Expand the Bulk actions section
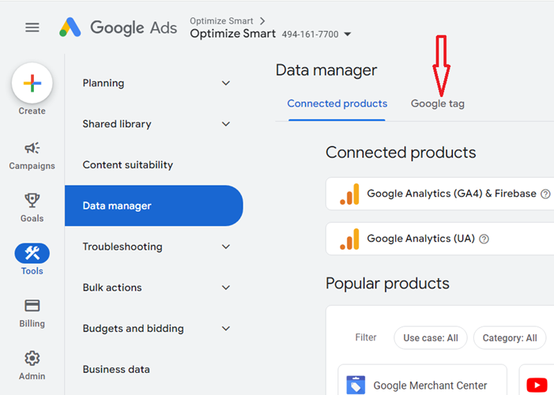 click(x=226, y=288)
